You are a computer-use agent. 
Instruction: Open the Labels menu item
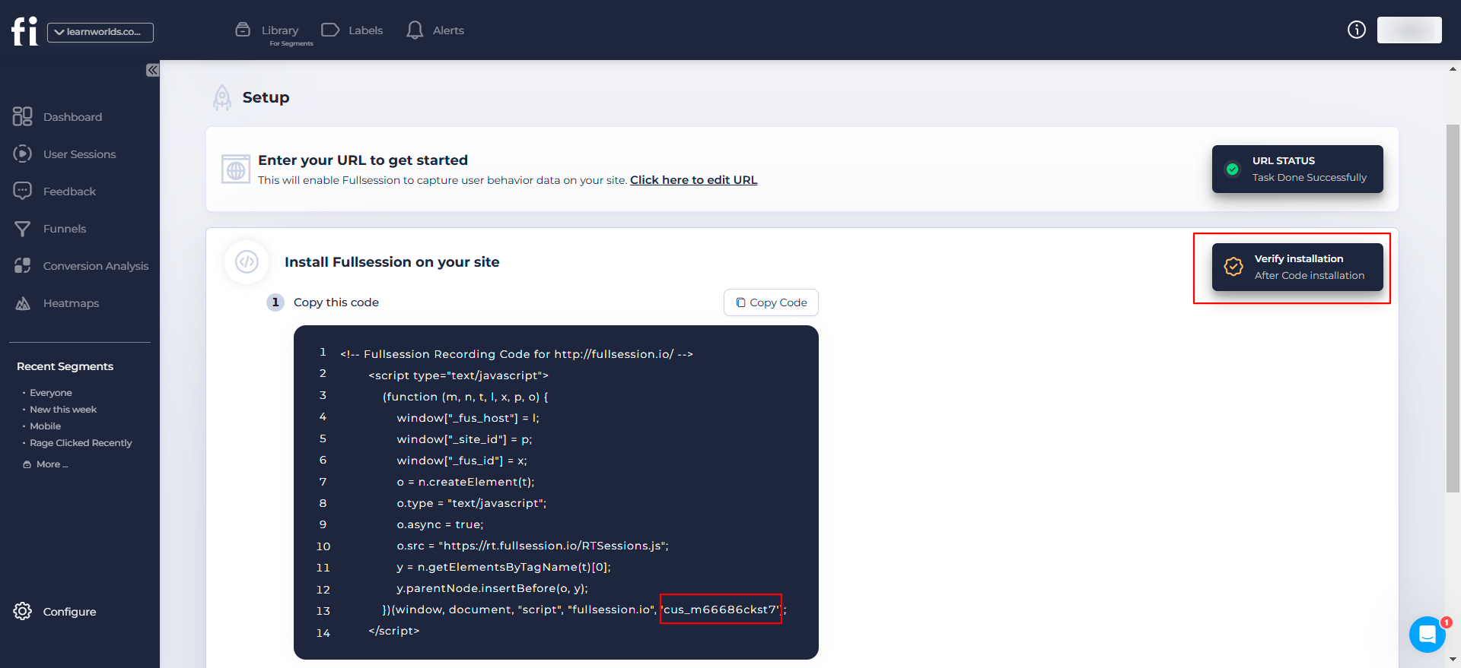pos(365,30)
